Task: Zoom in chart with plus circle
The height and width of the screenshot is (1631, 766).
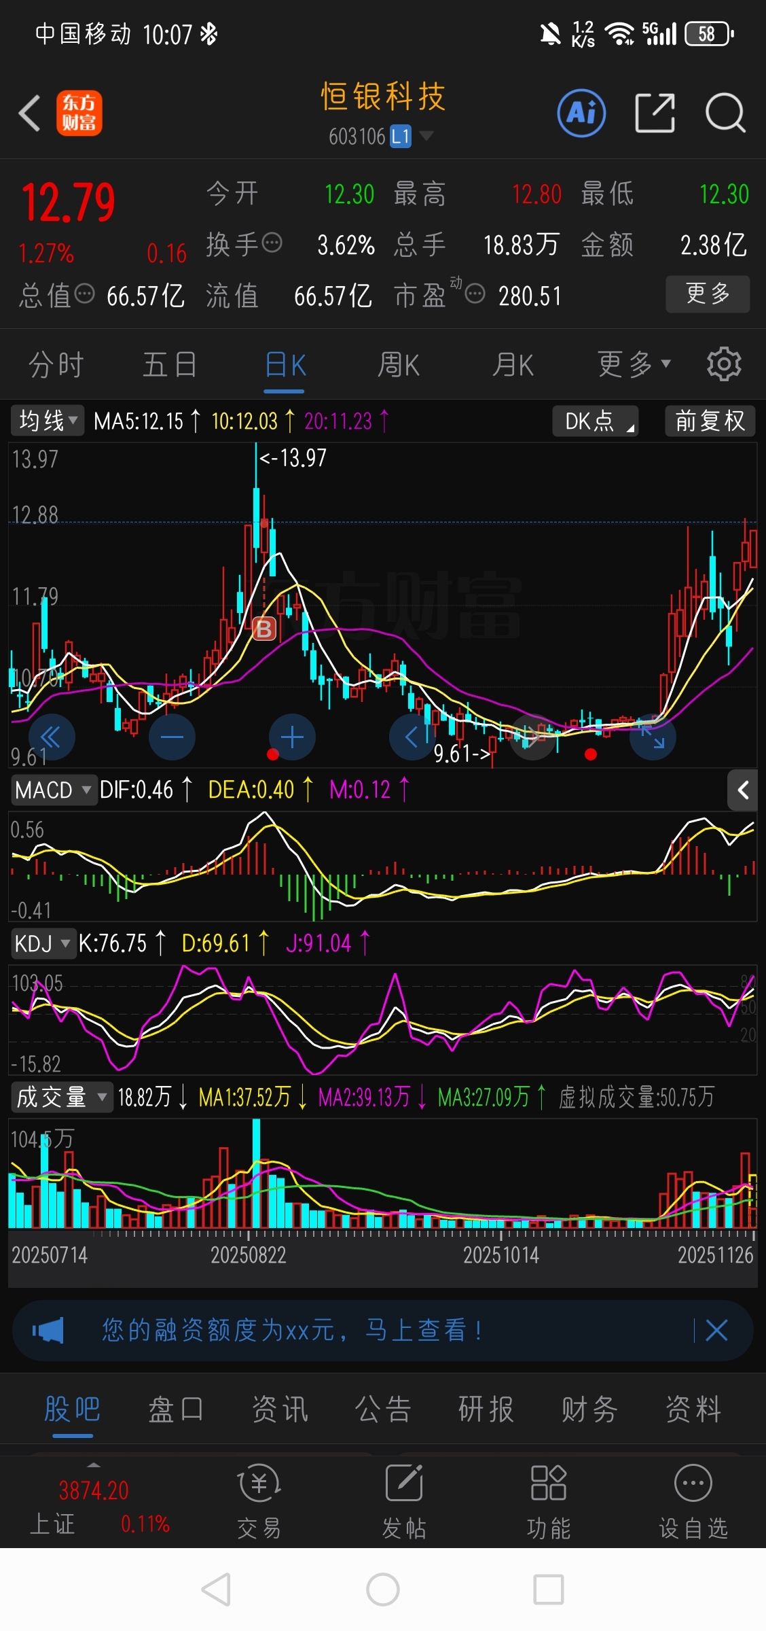Action: 292,737
